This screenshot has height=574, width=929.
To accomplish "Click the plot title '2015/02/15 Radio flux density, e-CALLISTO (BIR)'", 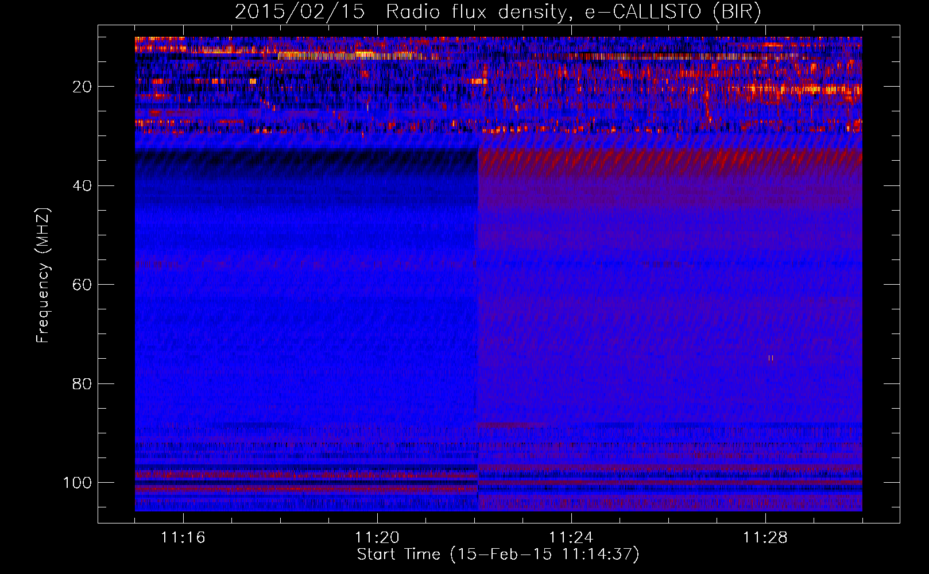I will coord(498,12).
